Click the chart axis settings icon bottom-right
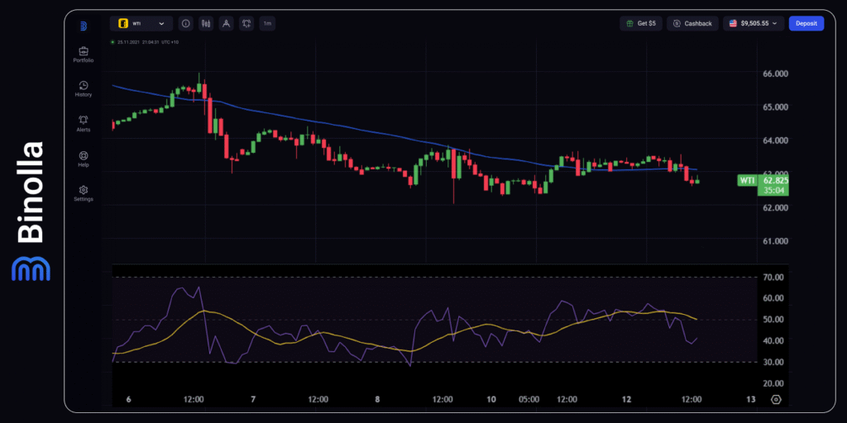The width and height of the screenshot is (847, 423). 775,399
